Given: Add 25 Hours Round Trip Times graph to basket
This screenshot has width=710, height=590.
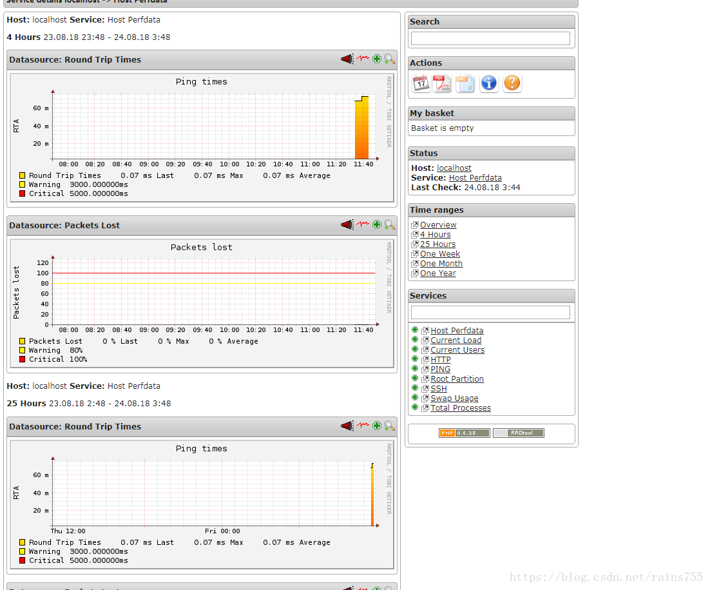Looking at the screenshot, I should click(377, 426).
